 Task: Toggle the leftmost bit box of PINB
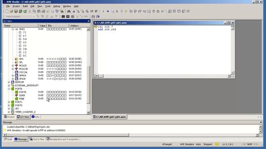(x=48, y=99)
